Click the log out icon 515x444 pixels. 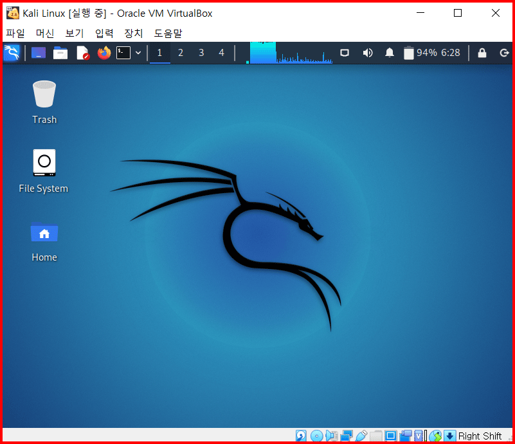tap(504, 53)
